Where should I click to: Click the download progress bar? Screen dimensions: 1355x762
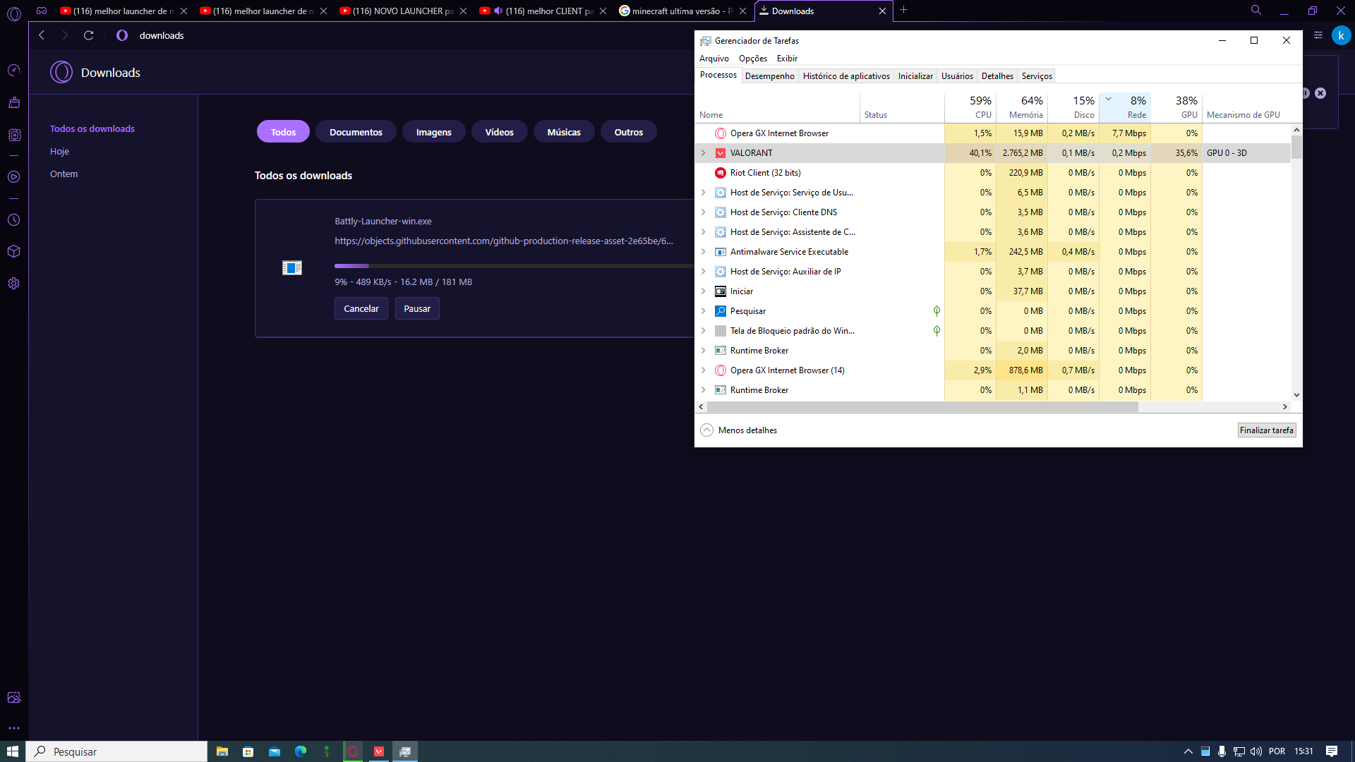[x=514, y=266]
